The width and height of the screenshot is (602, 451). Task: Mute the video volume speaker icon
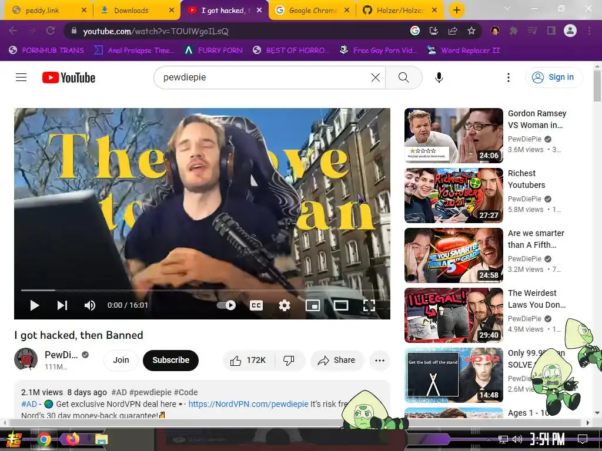click(x=90, y=305)
